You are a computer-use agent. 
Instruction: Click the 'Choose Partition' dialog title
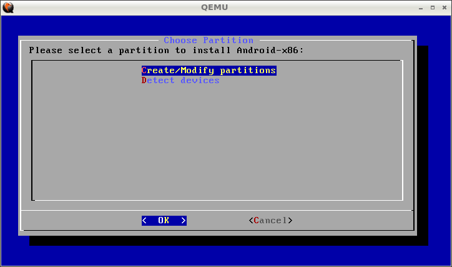point(209,40)
